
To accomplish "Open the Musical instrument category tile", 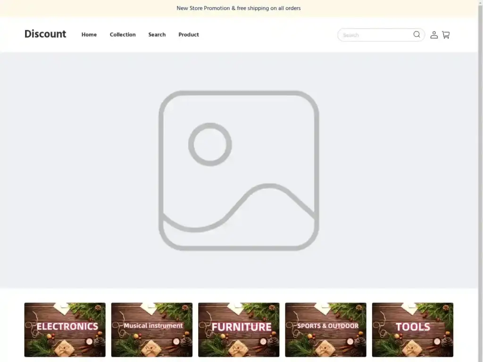I will click(152, 330).
